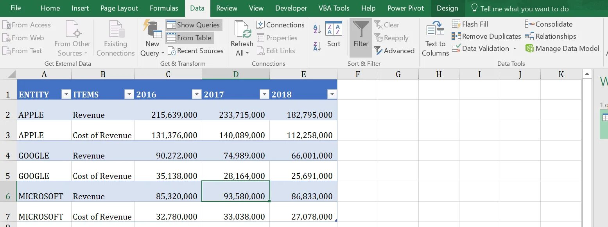Import data From Text
The width and height of the screenshot is (608, 227).
pos(22,50)
